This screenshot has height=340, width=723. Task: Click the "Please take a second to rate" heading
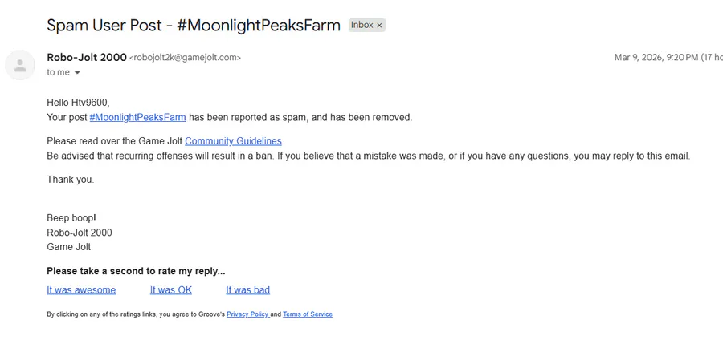point(136,271)
